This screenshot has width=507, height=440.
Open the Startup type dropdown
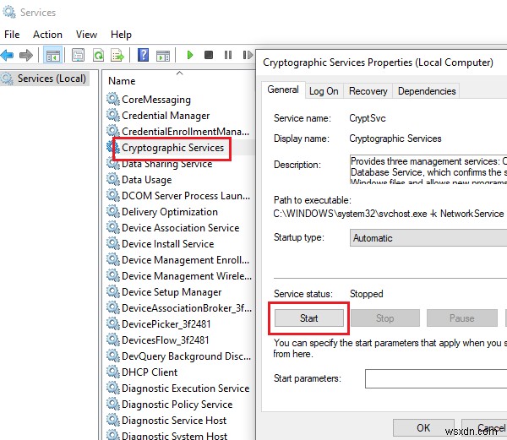(428, 238)
